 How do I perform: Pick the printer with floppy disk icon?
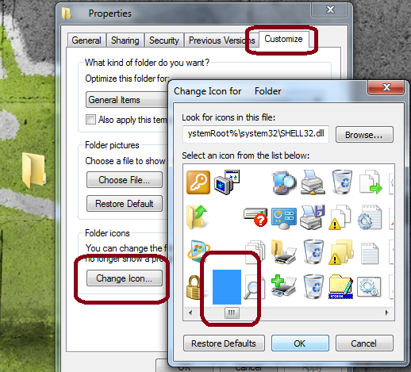tap(313, 217)
